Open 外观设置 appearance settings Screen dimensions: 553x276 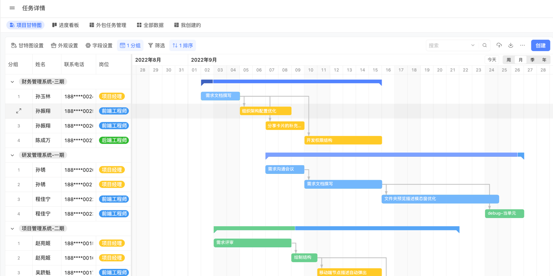point(64,46)
